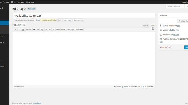Insert the more tag
Image resolution: width=188 pixels, height=105 pixels.
[x=63, y=30]
